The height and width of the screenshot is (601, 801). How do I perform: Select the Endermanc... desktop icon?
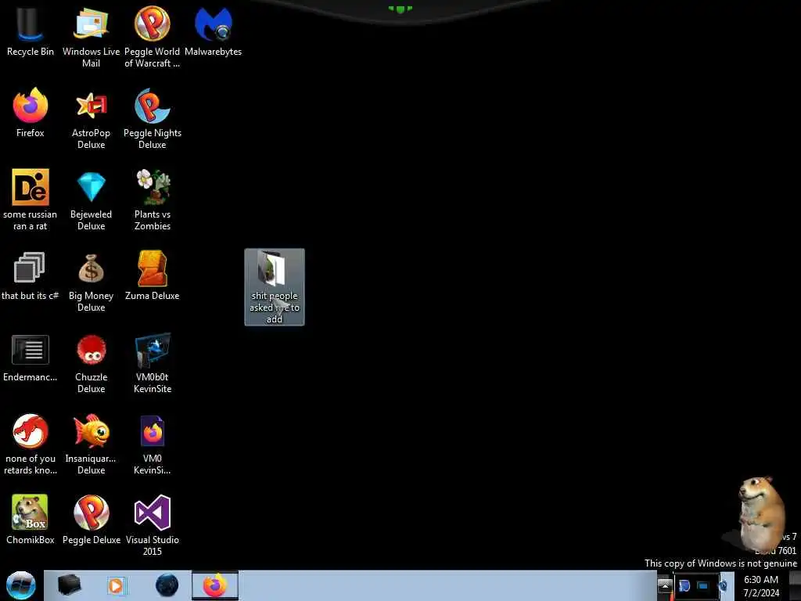[x=31, y=357]
